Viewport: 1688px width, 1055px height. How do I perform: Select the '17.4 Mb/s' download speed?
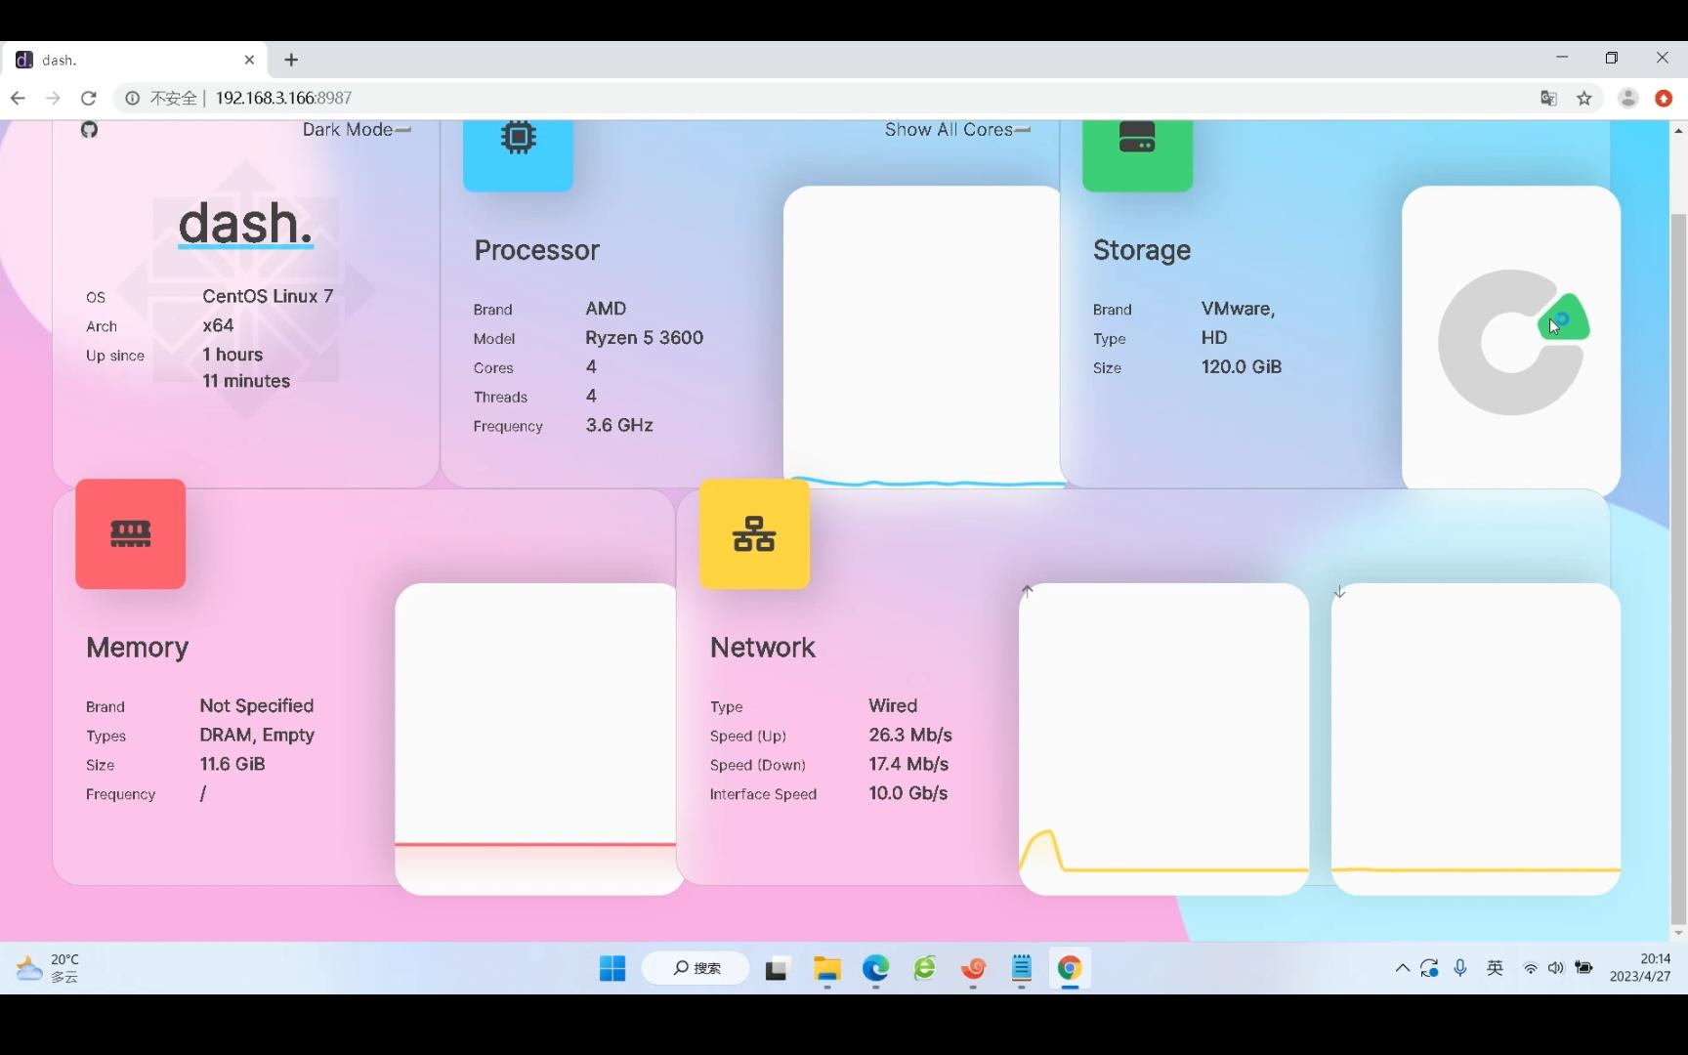(x=908, y=764)
